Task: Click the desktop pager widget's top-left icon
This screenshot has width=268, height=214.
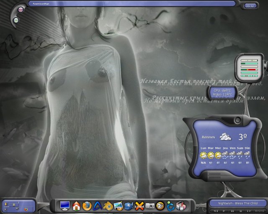Action: (x=6, y=204)
